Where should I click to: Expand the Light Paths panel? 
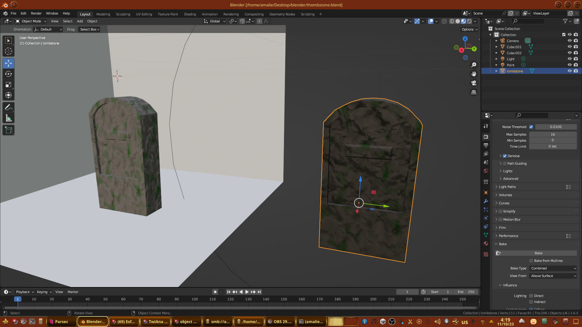(507, 187)
